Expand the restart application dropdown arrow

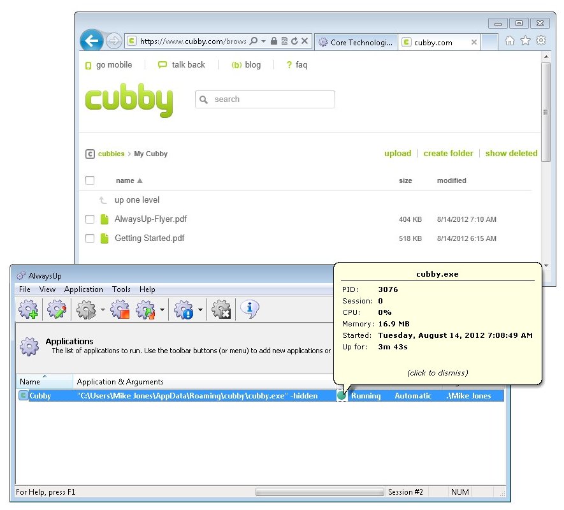pos(163,310)
